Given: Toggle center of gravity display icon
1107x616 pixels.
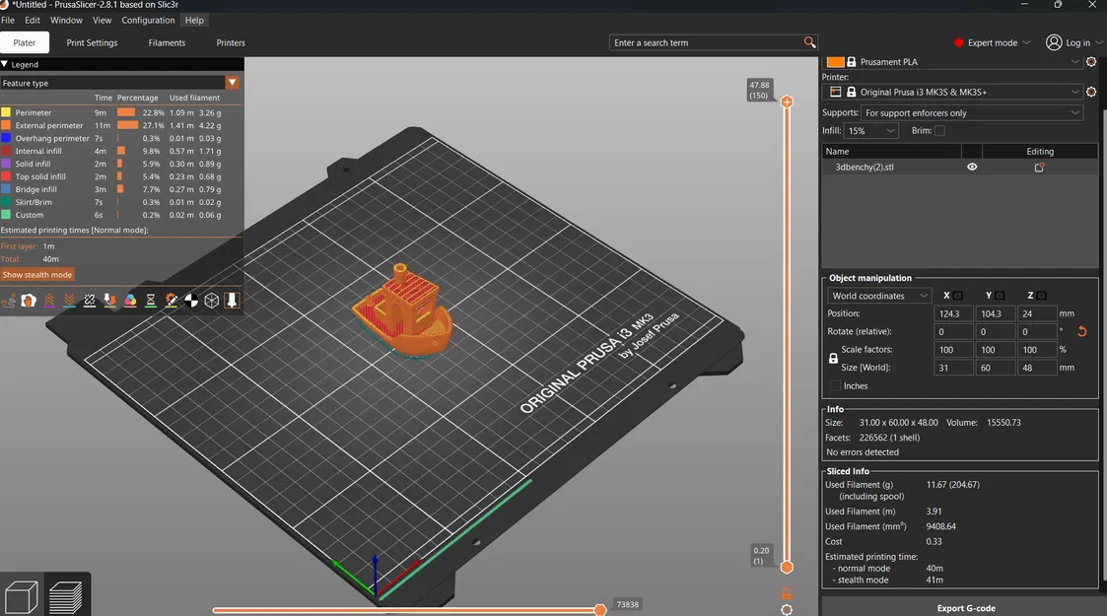Looking at the screenshot, I should point(191,300).
